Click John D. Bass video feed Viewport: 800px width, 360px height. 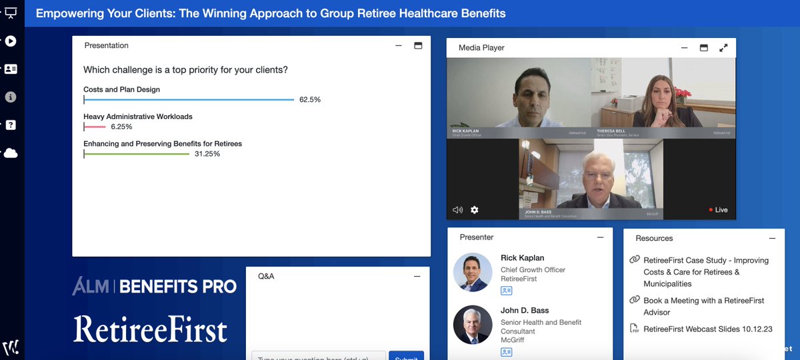point(591,178)
